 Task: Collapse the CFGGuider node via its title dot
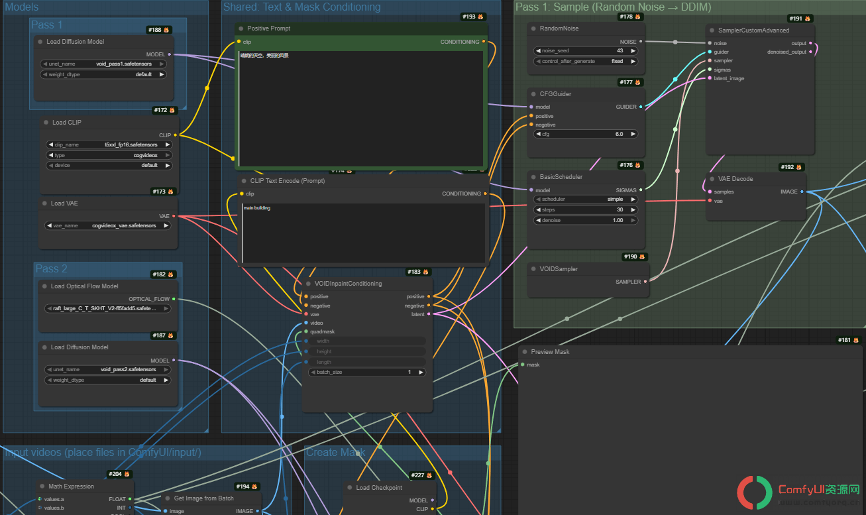[533, 94]
